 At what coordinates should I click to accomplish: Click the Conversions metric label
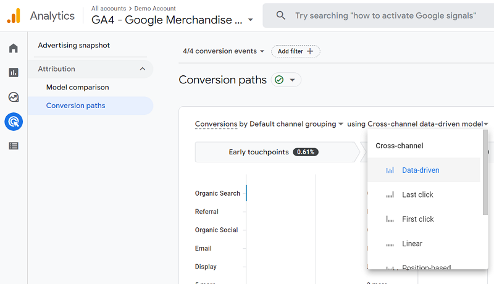pos(216,124)
